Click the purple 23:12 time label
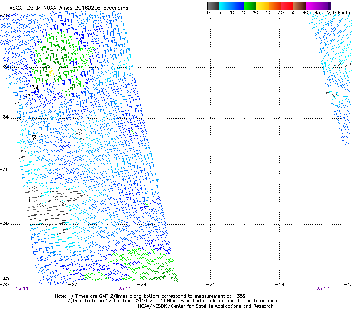This screenshot has width=352, height=309. coord(323,289)
